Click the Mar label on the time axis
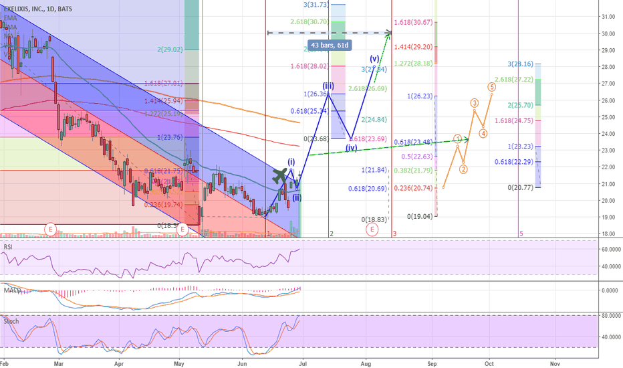This screenshot has width=623, height=368. (x=58, y=363)
